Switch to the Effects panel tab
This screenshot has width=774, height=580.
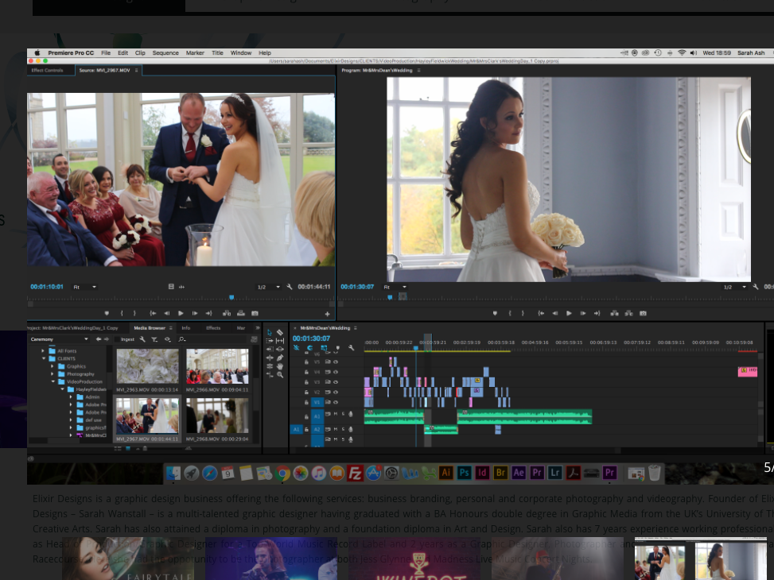click(x=213, y=328)
